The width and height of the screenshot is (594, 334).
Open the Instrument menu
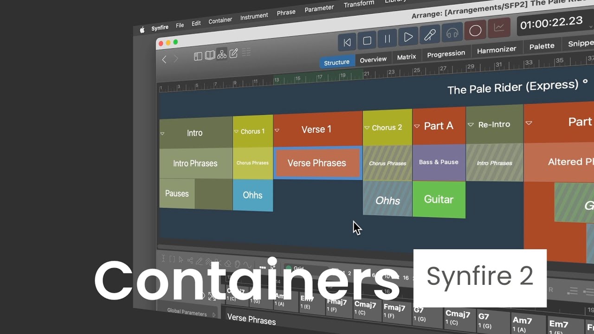tap(254, 16)
